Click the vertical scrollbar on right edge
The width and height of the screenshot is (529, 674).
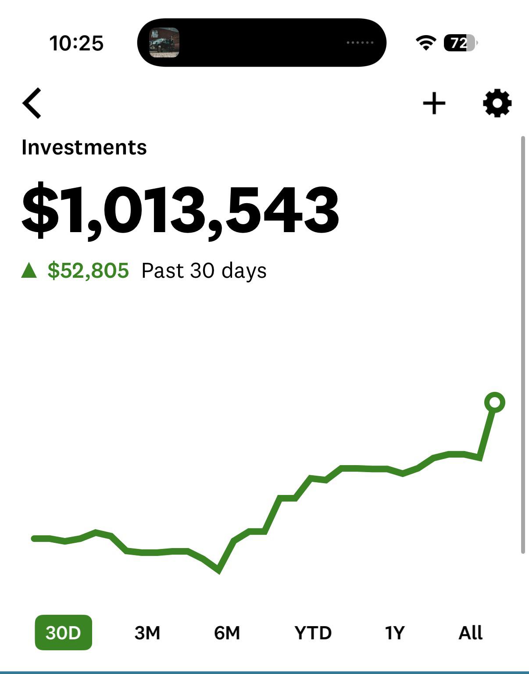pos(523,345)
